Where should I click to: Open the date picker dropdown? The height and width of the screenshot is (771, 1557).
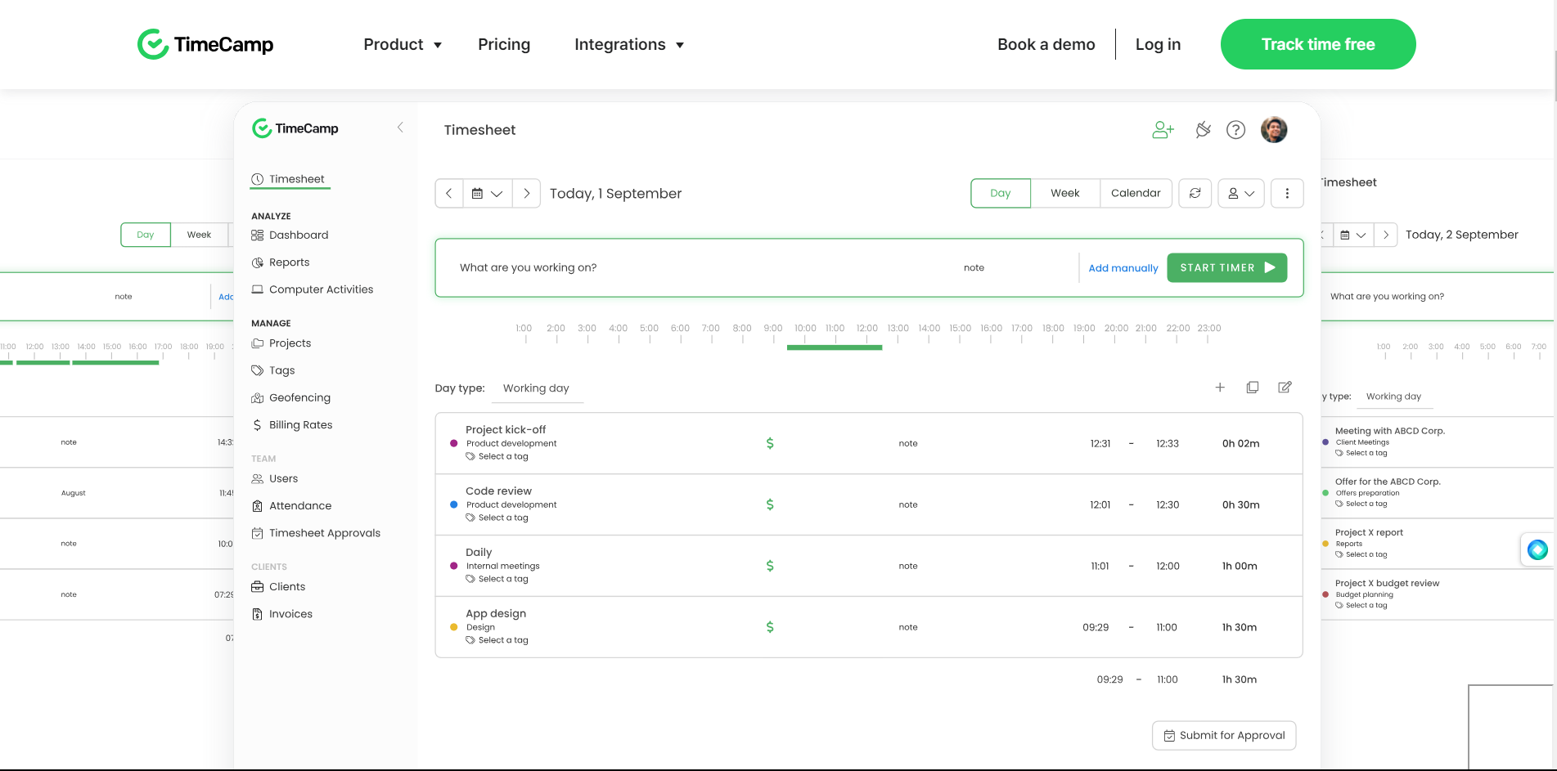[488, 193]
